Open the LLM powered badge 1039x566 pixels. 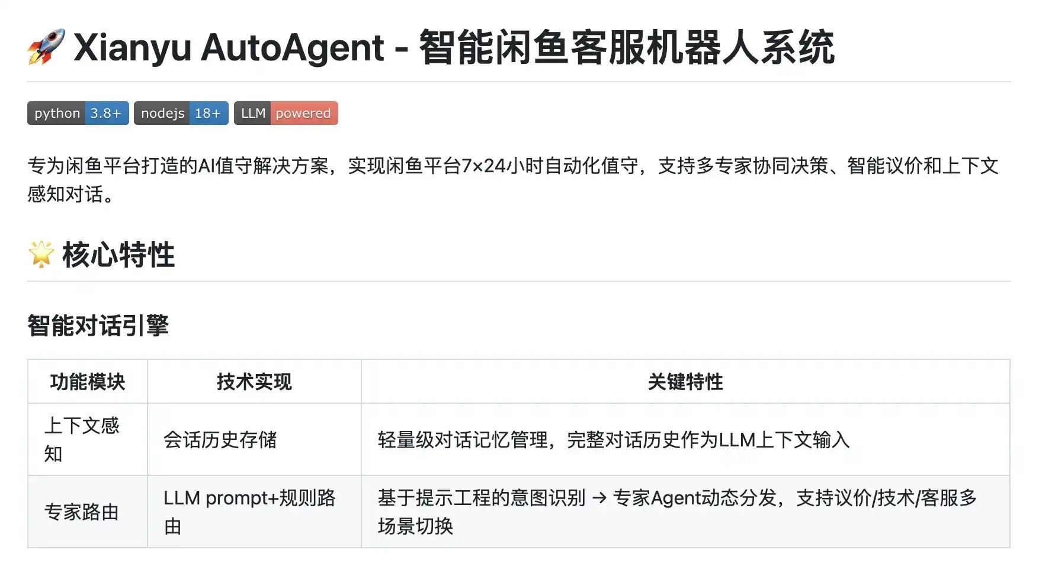click(x=286, y=113)
